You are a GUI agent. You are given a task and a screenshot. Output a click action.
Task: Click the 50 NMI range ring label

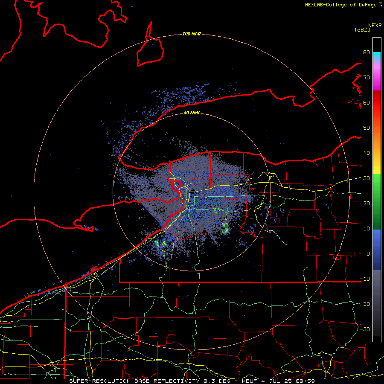coord(192,113)
